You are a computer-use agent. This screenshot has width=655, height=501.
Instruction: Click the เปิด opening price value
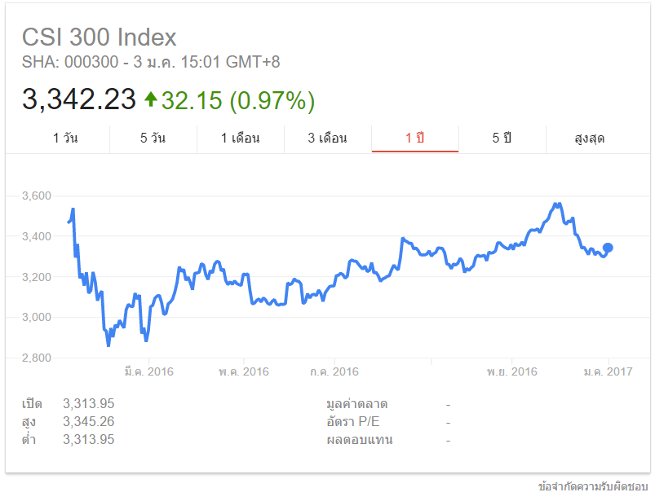88,404
